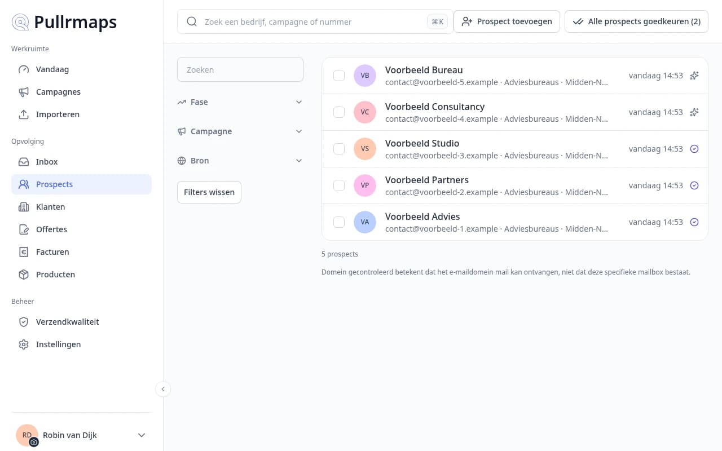This screenshot has width=722, height=451.
Task: Click the camera badge on the user avatar
Action: [34, 442]
